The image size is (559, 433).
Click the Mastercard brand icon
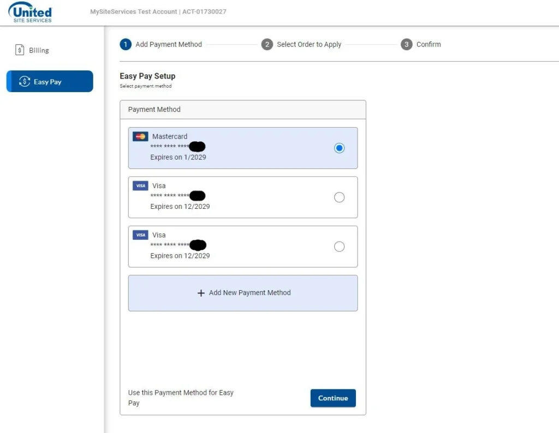139,136
